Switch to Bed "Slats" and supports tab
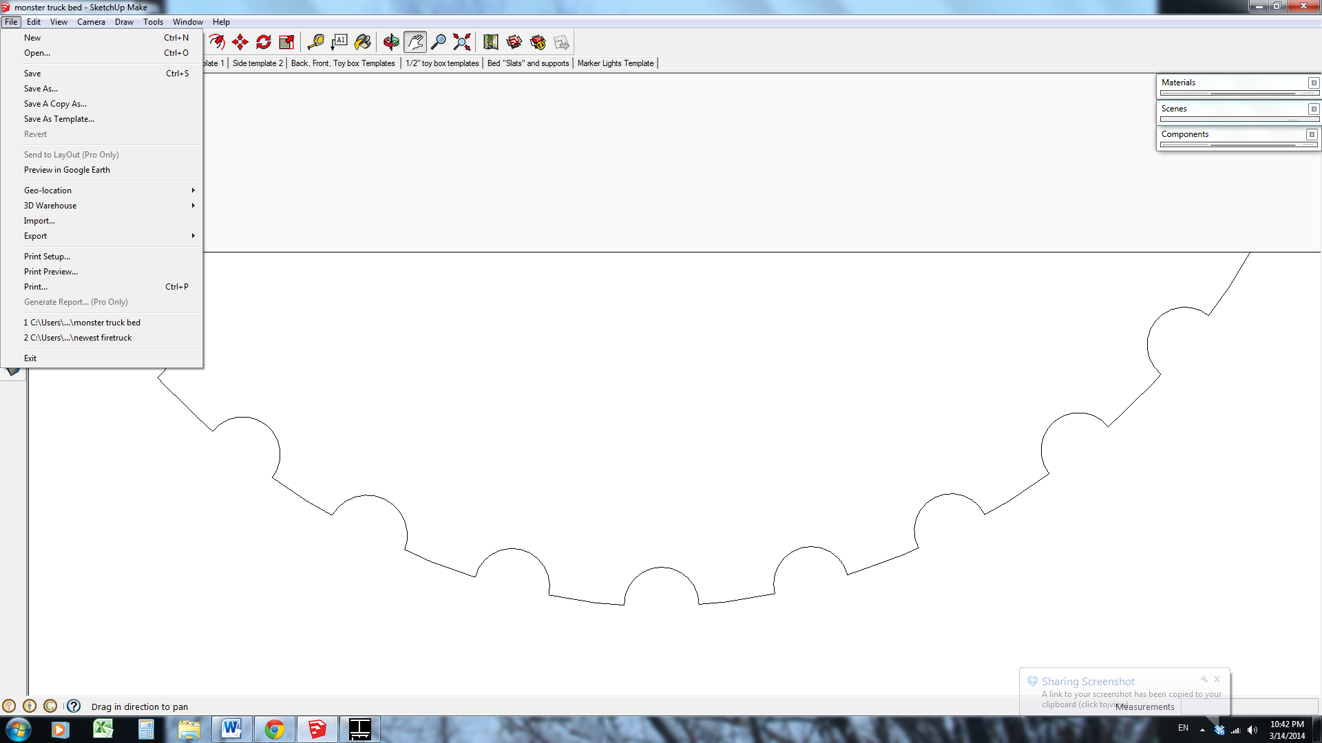The image size is (1322, 743). point(528,63)
